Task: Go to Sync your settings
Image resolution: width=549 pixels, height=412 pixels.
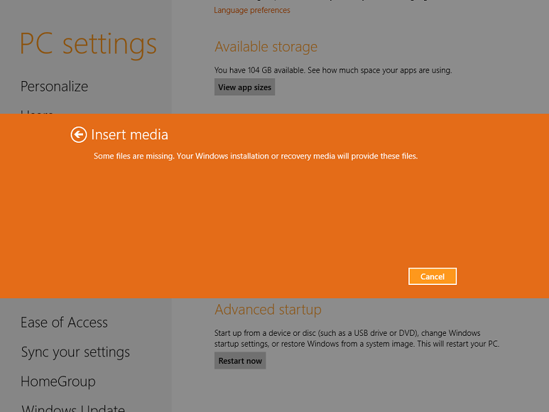Action: [75, 352]
